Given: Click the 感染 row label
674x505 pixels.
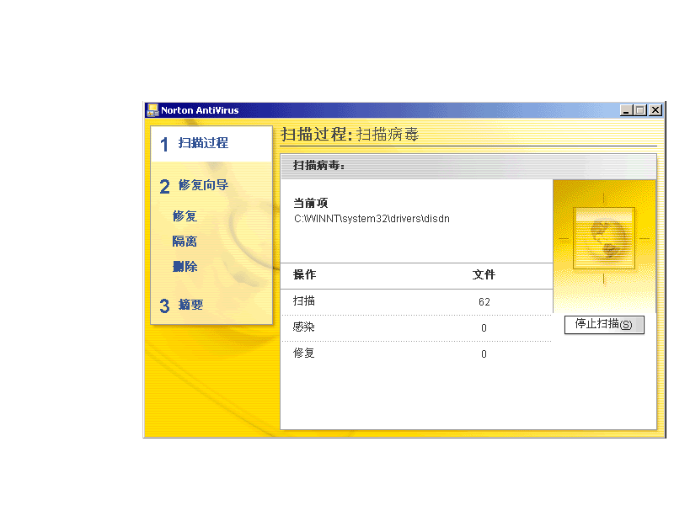Looking at the screenshot, I should (304, 327).
